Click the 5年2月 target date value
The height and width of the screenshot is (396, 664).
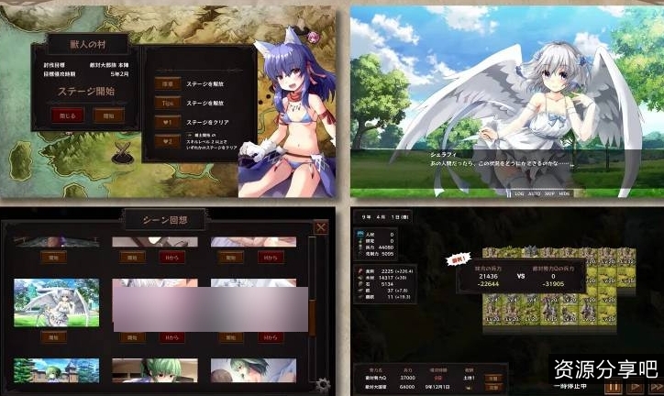(119, 73)
